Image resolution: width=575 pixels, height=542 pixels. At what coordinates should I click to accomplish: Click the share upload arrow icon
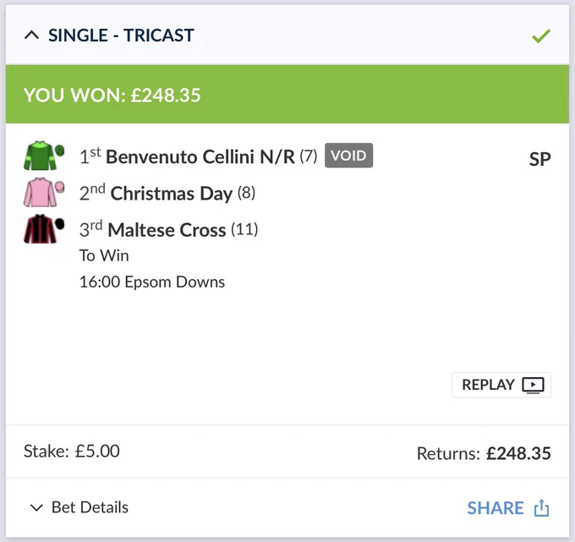pyautogui.click(x=542, y=508)
